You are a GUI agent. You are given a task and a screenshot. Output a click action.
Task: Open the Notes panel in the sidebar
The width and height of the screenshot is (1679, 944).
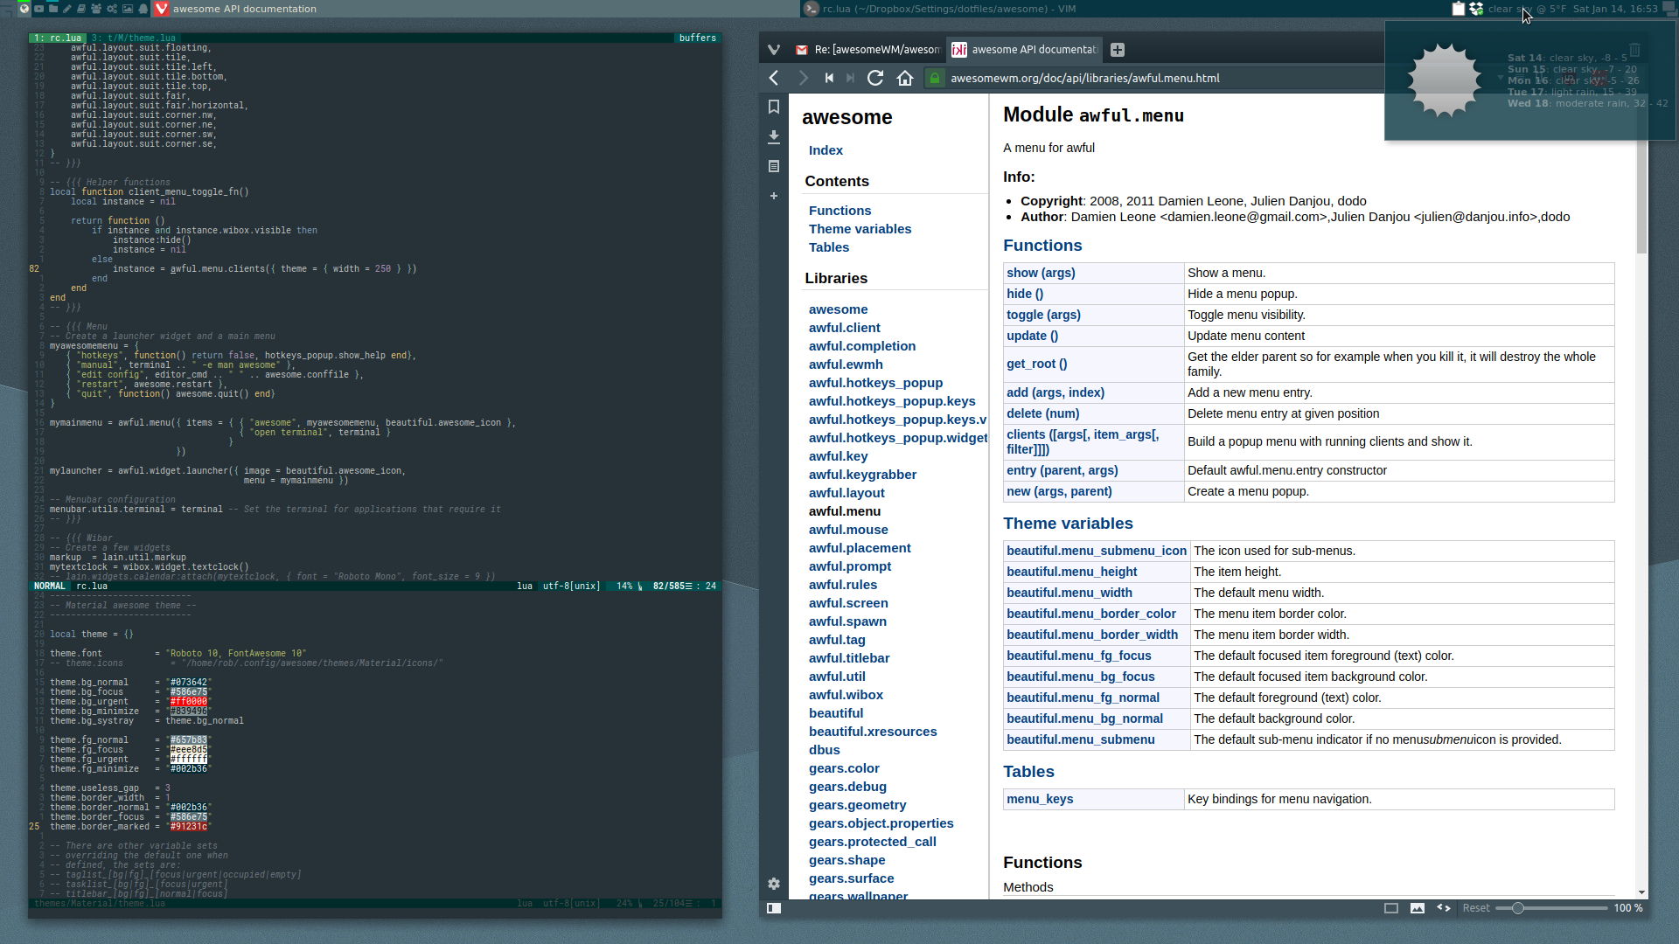[x=773, y=165]
